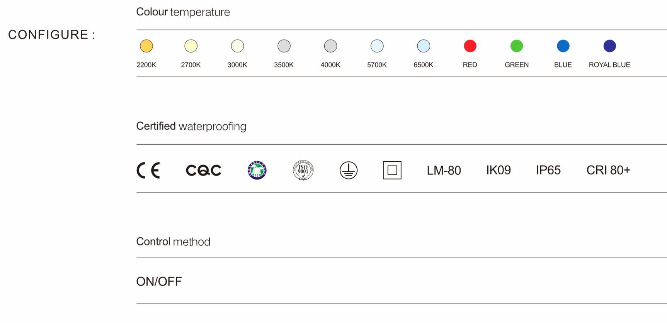Pick the 6500K light blue swatch
Screen dimensions: 667x323
point(424,46)
